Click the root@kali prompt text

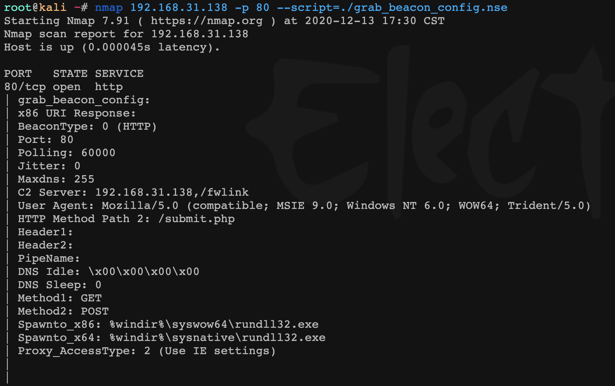click(35, 7)
